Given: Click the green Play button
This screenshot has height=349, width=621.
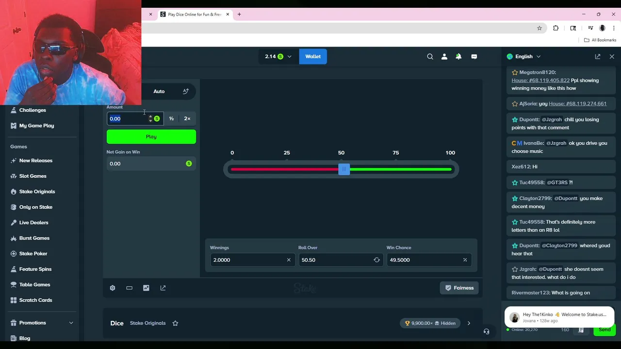Looking at the screenshot, I should pos(151,137).
